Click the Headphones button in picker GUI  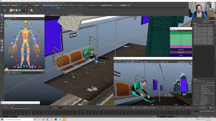pos(181,49)
